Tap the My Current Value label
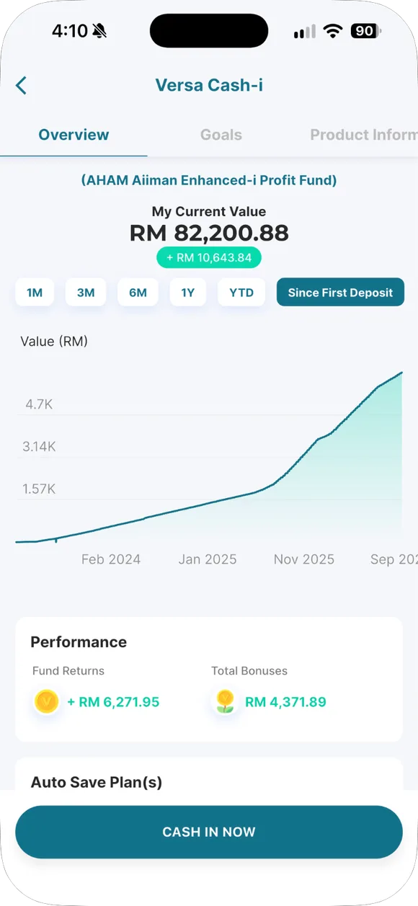 pyautogui.click(x=209, y=212)
